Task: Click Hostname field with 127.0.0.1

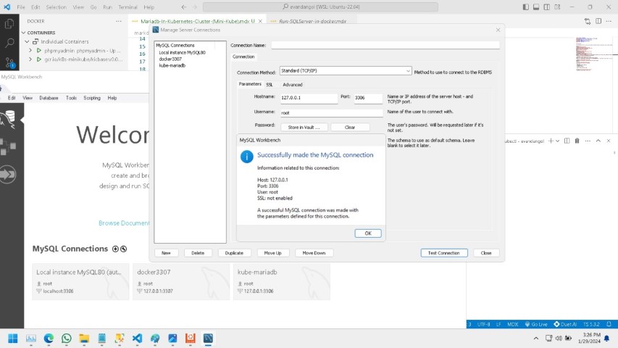Action: point(309,98)
